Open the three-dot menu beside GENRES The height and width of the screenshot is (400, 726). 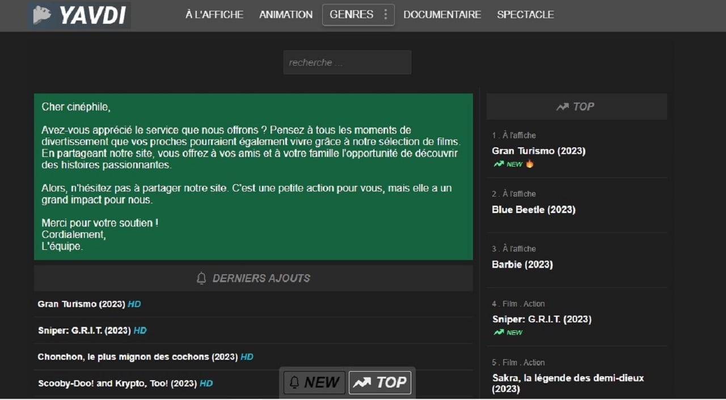pyautogui.click(x=386, y=15)
